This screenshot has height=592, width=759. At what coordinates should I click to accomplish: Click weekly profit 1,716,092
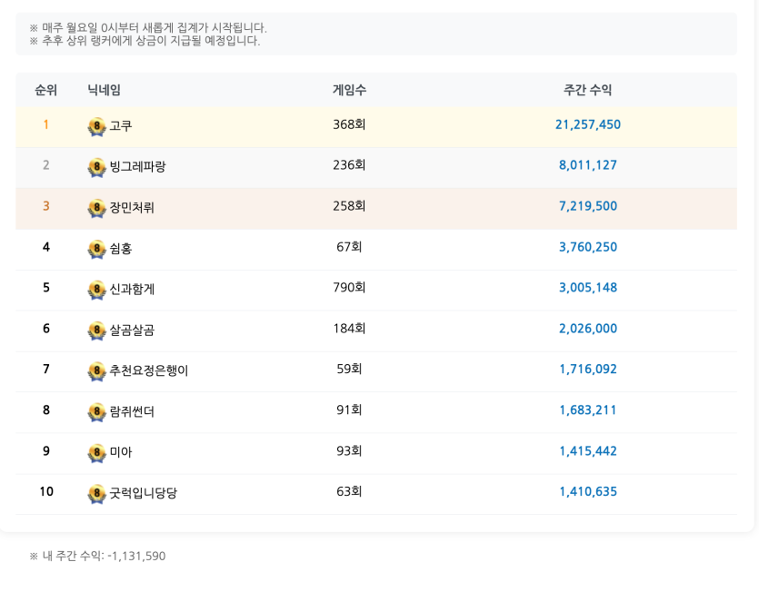(587, 370)
